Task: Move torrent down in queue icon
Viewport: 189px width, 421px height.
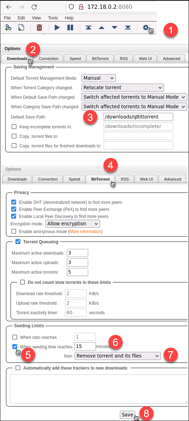Action: click(x=115, y=28)
